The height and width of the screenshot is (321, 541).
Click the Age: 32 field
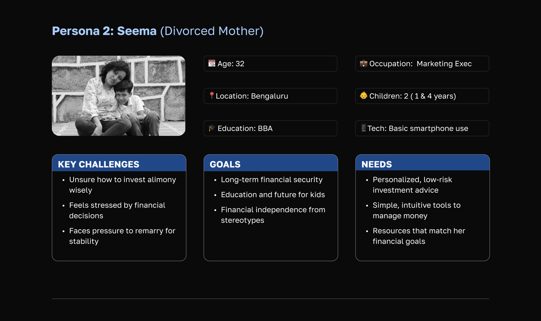pos(270,64)
